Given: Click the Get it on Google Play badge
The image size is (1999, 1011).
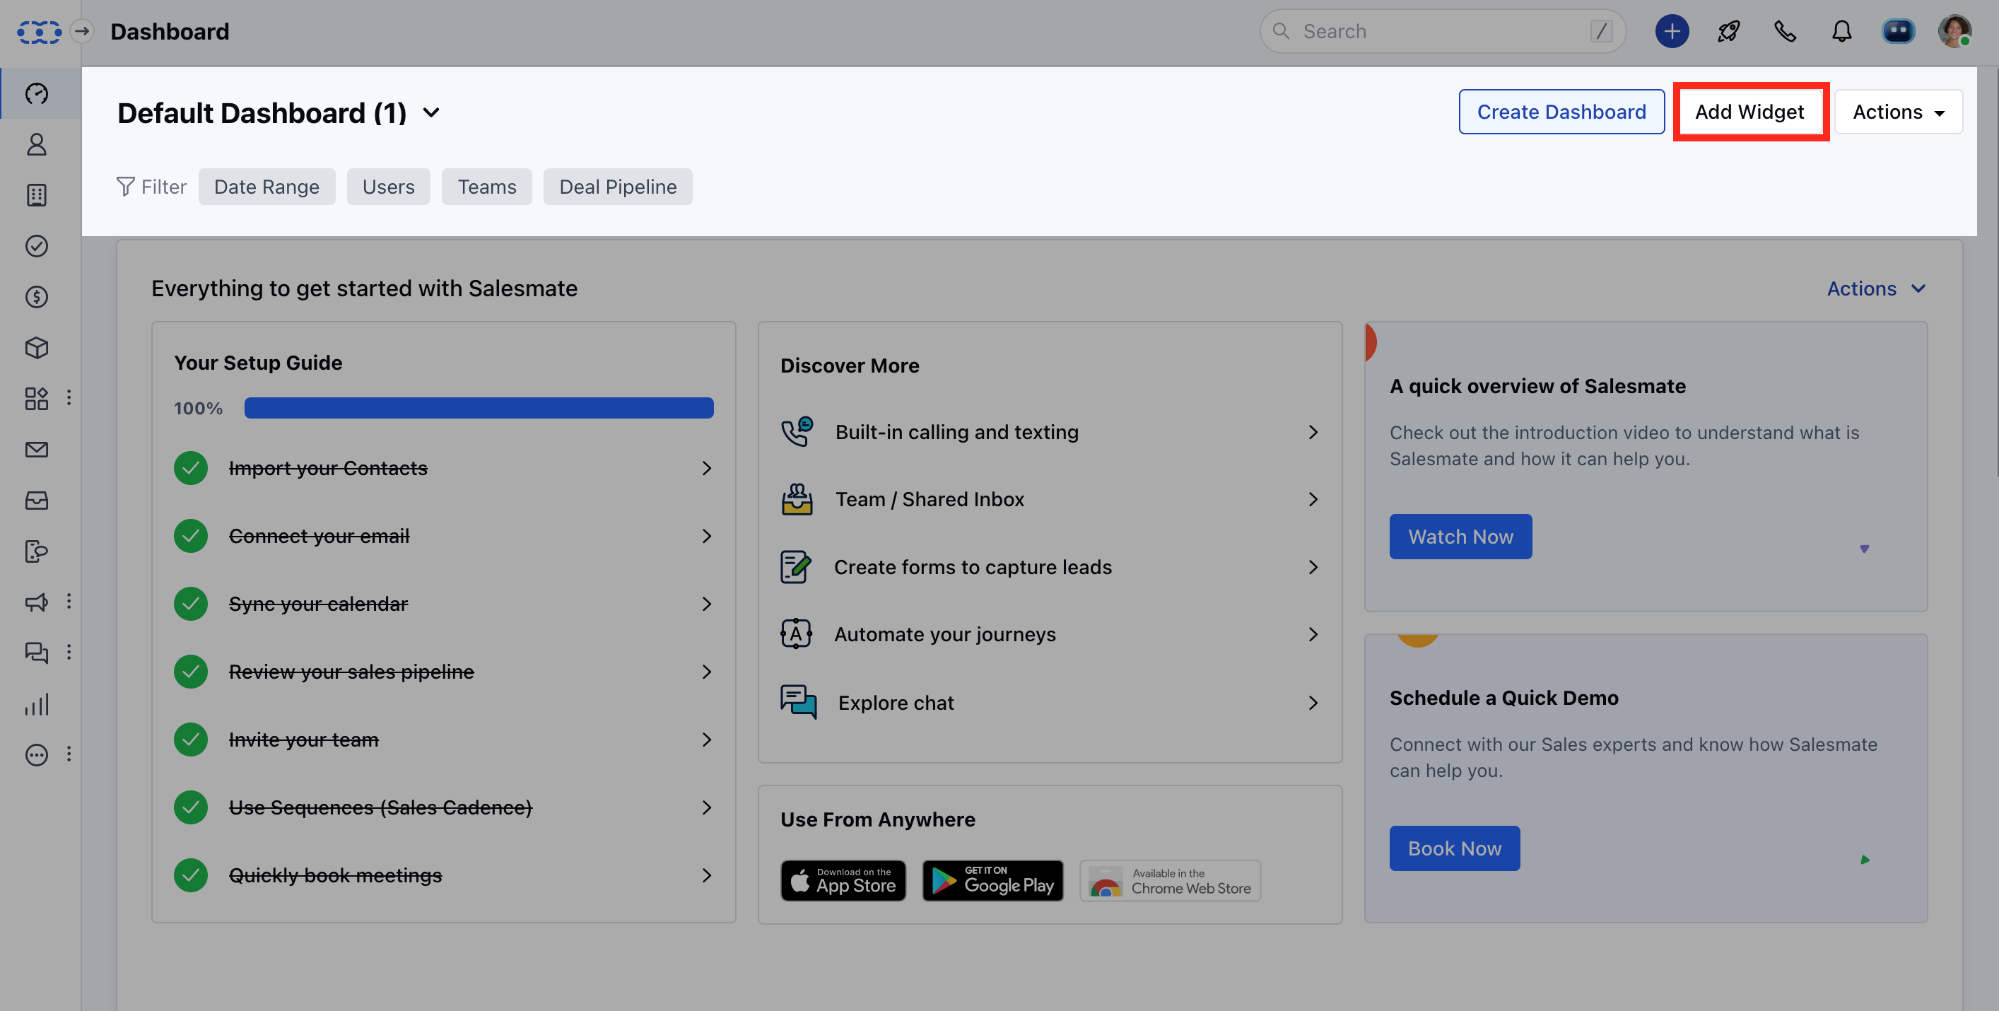Looking at the screenshot, I should [x=992, y=881].
